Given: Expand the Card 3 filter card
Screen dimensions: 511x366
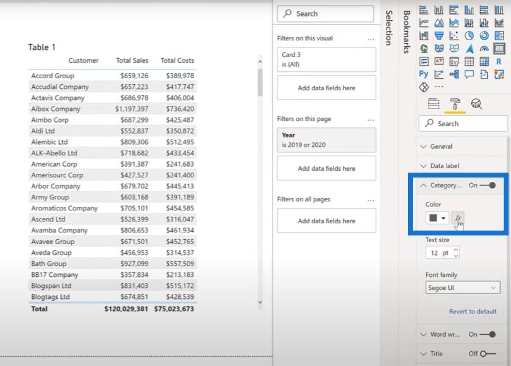Looking at the screenshot, I should (x=327, y=60).
